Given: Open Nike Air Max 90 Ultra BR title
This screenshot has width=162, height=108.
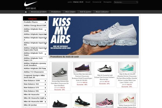Looking at the screenshot, I should [x=127, y=78].
